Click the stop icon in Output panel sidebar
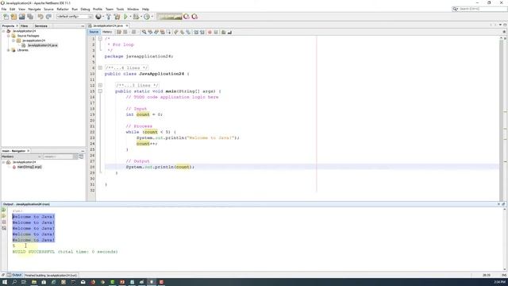The height and width of the screenshot is (286, 508). (4, 222)
